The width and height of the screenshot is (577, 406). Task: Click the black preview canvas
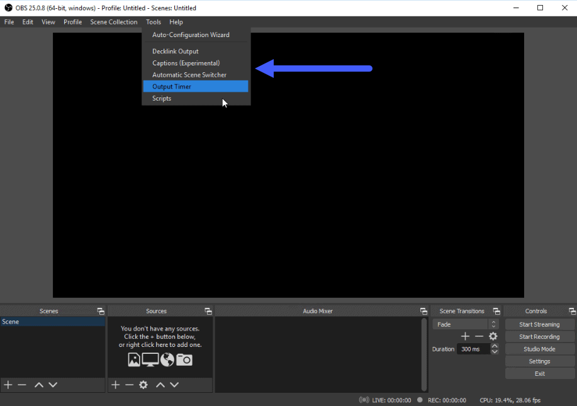click(x=288, y=165)
